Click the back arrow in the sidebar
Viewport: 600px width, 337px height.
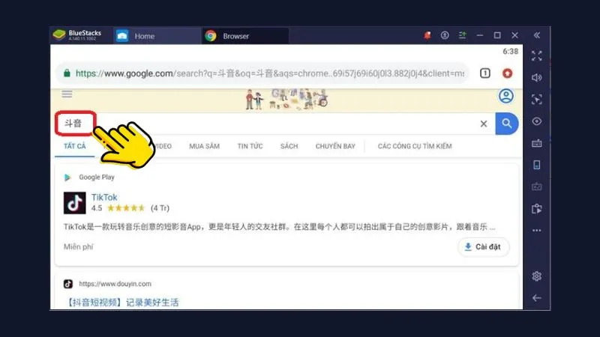point(536,298)
